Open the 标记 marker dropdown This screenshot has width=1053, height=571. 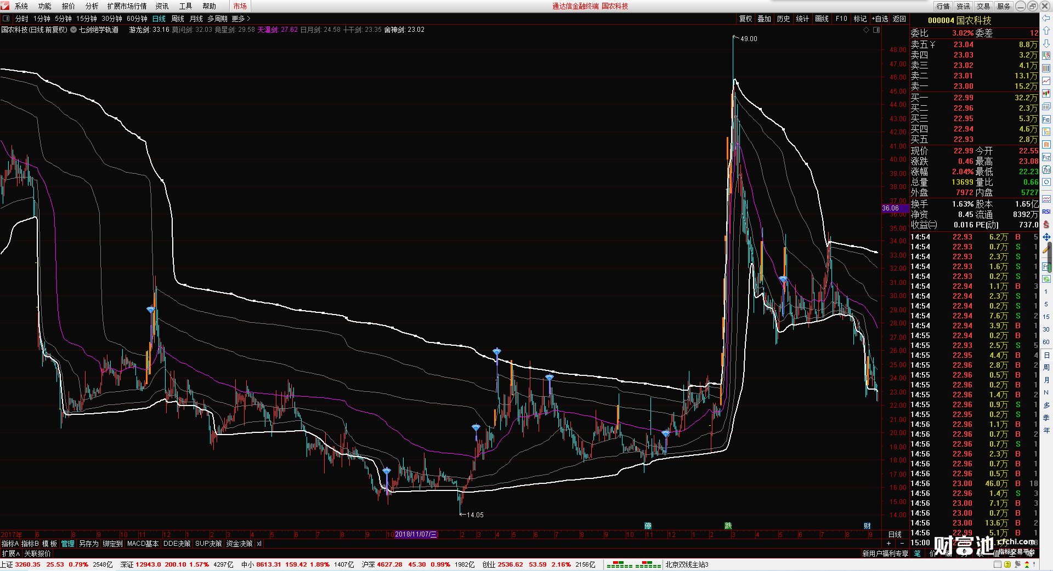tap(860, 19)
